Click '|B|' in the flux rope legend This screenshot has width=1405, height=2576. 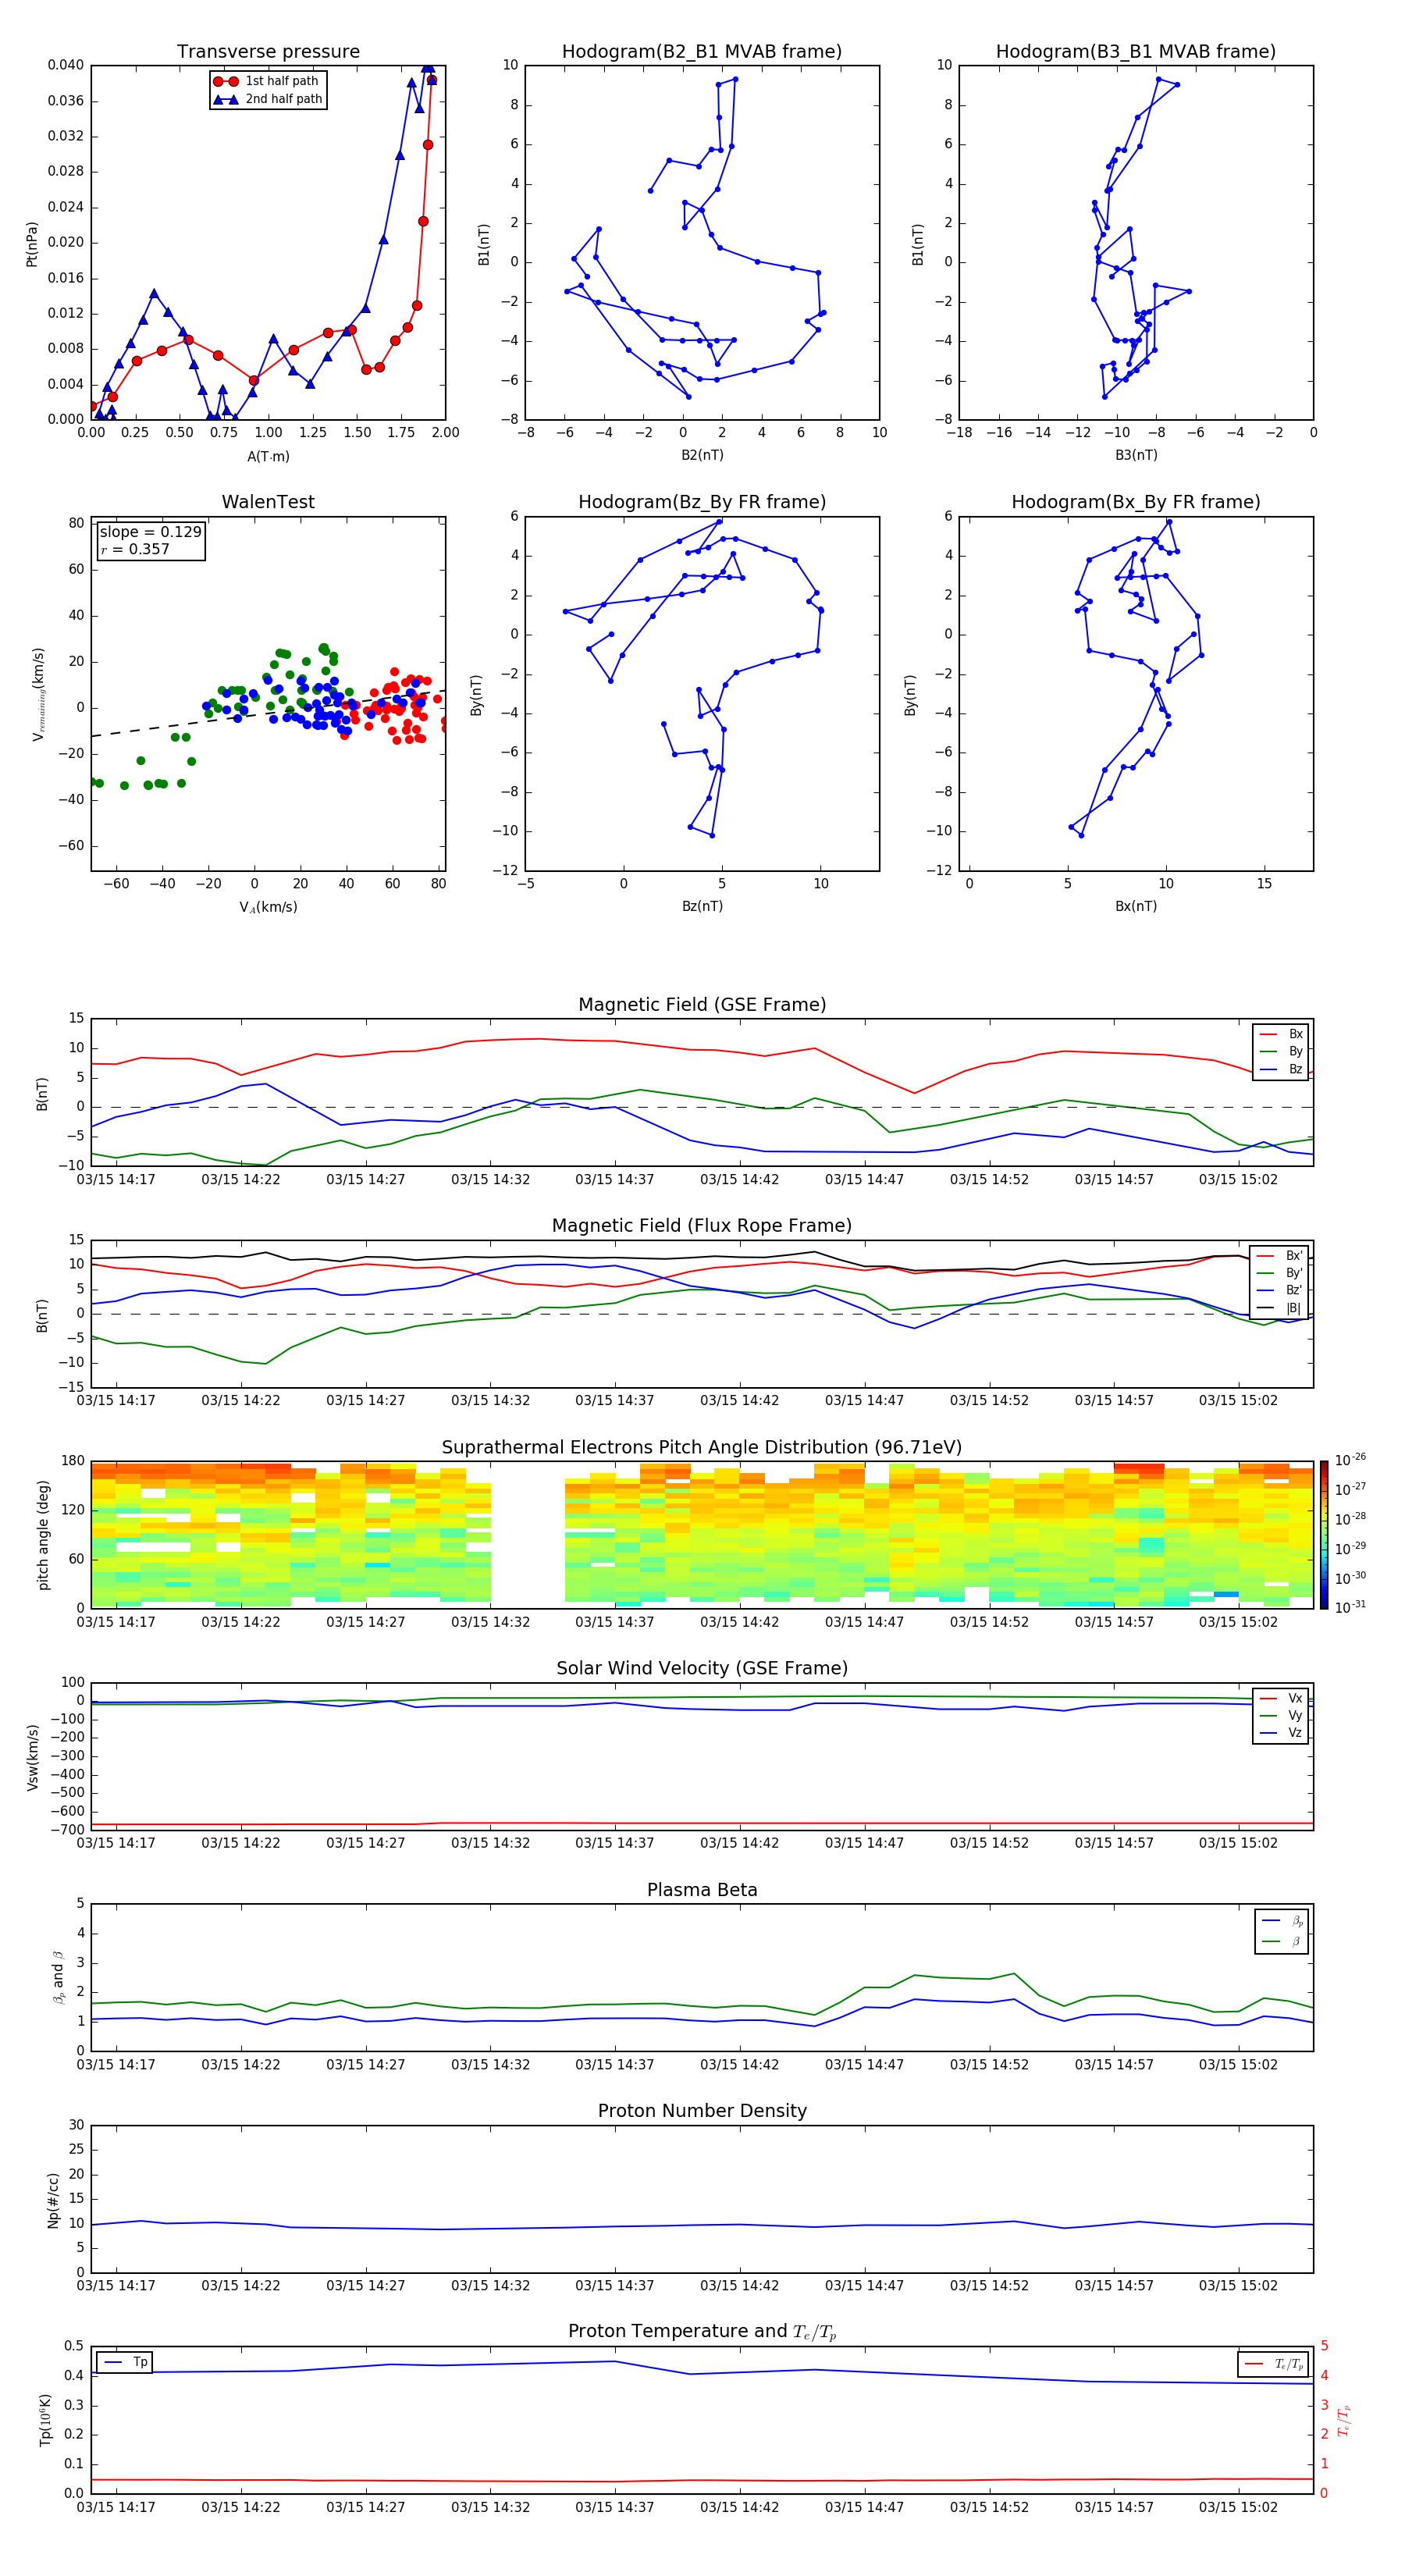[x=1281, y=1308]
